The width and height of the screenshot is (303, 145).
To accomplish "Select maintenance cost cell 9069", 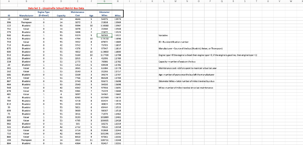I will pyautogui.click(x=78, y=110).
